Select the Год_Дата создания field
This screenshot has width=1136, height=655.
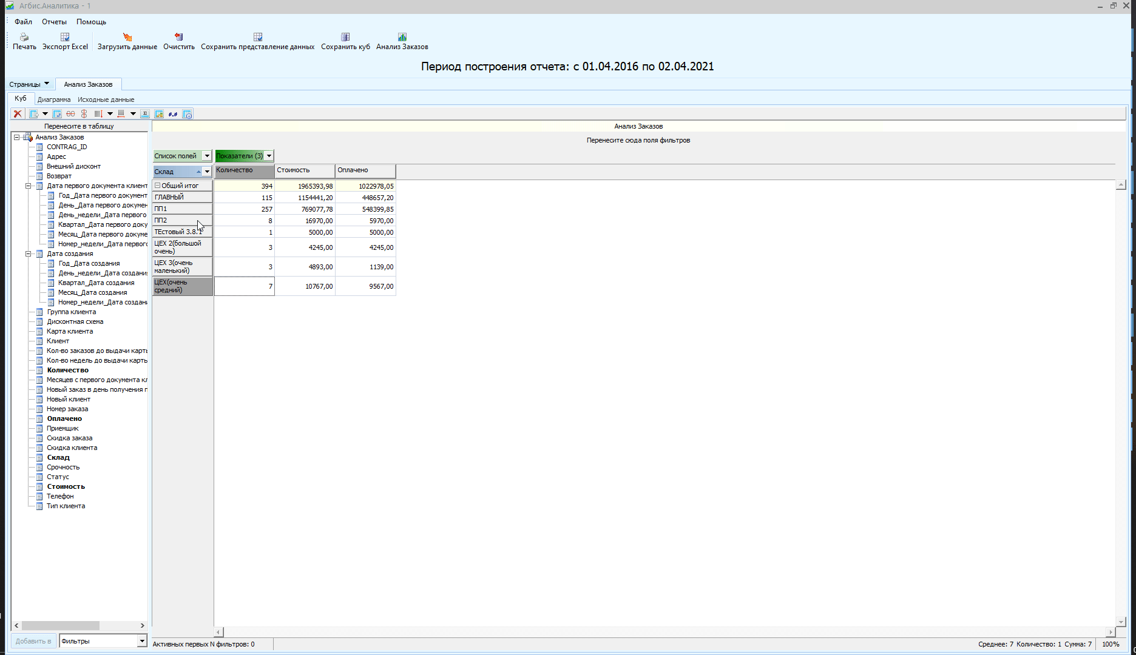89,263
